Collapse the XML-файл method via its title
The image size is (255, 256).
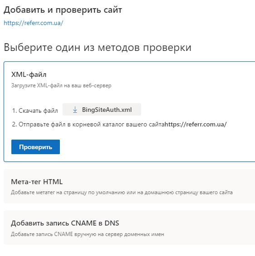(x=29, y=75)
